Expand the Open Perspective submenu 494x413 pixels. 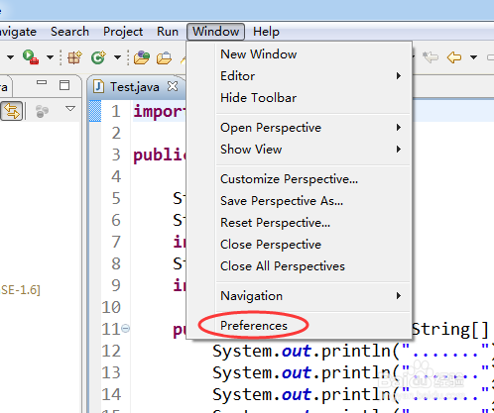point(299,128)
